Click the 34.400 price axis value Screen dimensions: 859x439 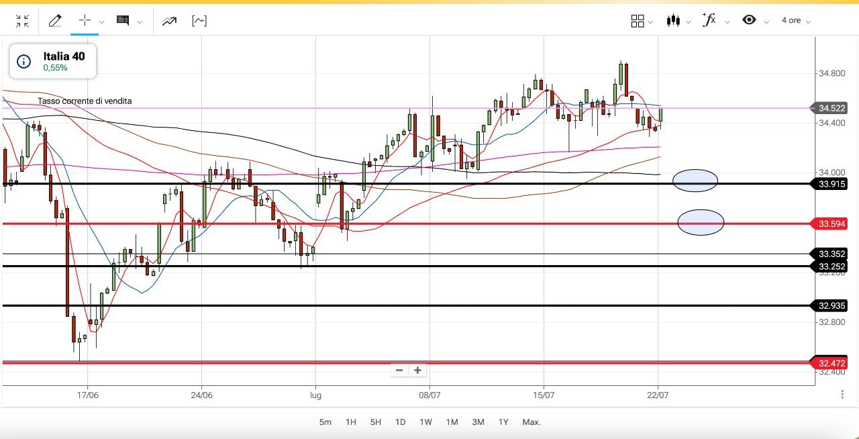pos(832,123)
